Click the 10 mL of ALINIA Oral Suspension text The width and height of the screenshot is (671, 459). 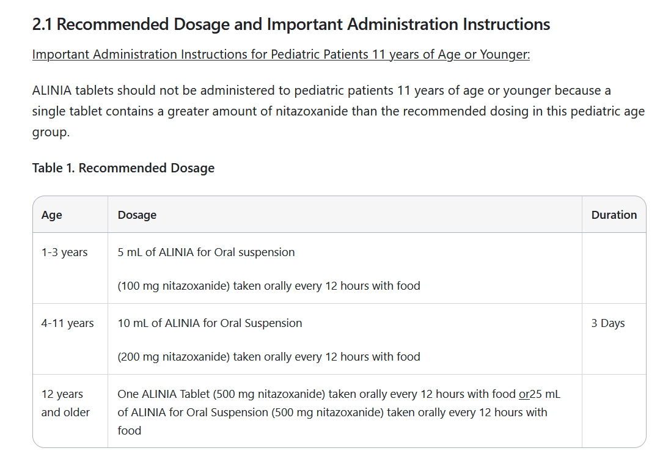tap(210, 323)
